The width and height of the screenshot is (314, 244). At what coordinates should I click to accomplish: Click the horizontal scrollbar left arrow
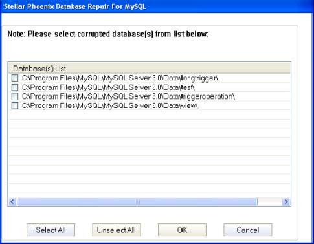click(12, 202)
